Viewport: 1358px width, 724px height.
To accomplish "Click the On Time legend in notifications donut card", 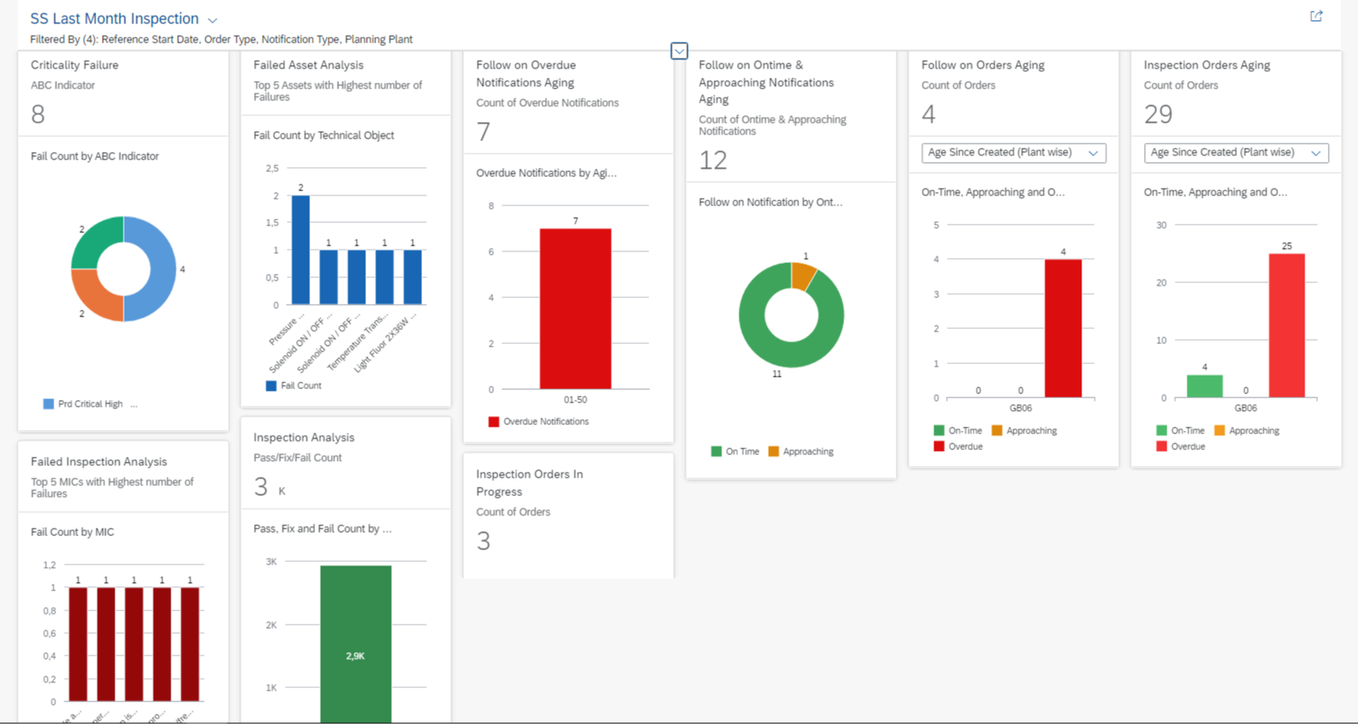I will pyautogui.click(x=735, y=452).
